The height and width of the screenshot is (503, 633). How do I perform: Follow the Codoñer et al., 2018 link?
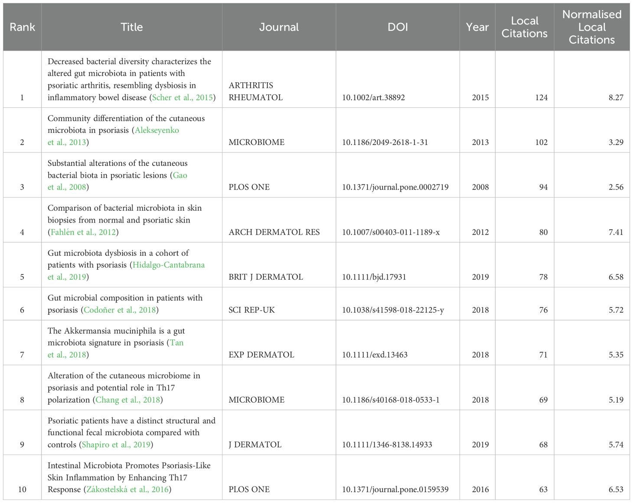[120, 310]
